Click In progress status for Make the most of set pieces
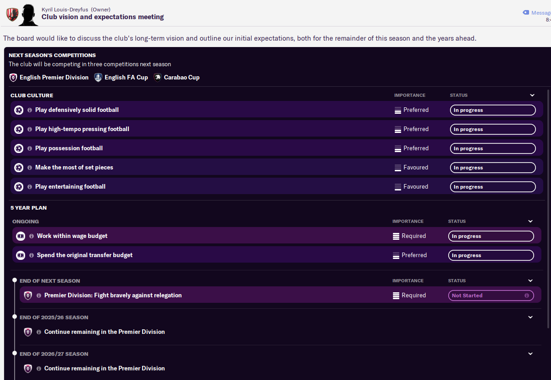551x380 pixels. point(493,168)
